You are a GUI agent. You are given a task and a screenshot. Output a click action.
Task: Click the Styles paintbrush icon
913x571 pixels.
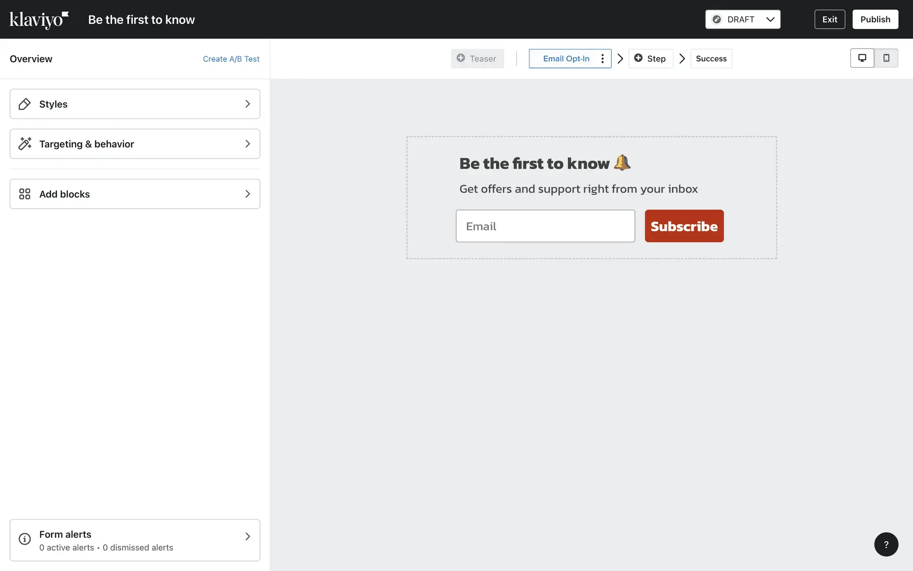(25, 104)
